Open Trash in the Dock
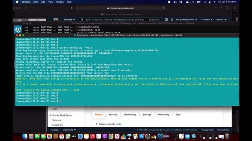 point(227,136)
